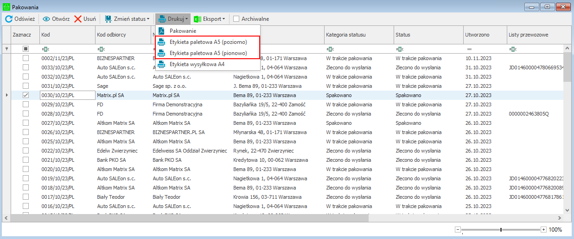Click the Otwórz eye icon

[46, 19]
